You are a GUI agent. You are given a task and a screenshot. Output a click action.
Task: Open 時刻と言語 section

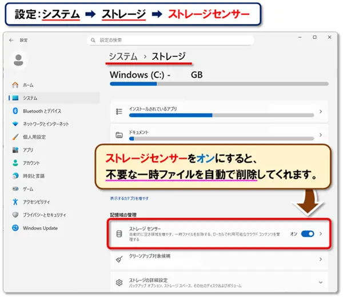pos(54,176)
